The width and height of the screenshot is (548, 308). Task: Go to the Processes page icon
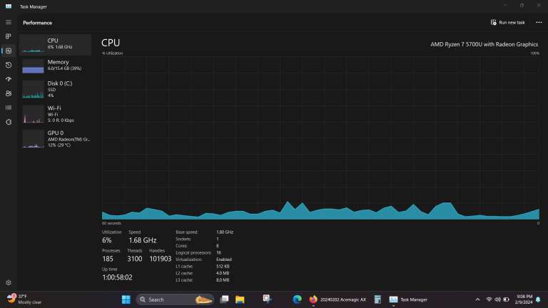point(9,36)
